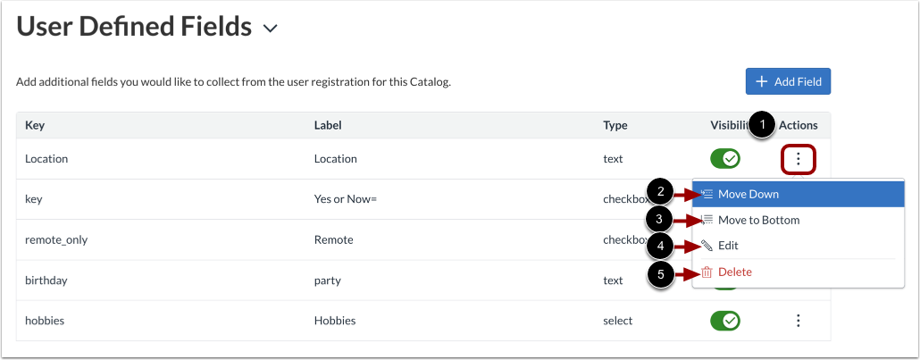Choose Move to Bottom from the menu
The height and width of the screenshot is (360, 920).
coord(758,220)
